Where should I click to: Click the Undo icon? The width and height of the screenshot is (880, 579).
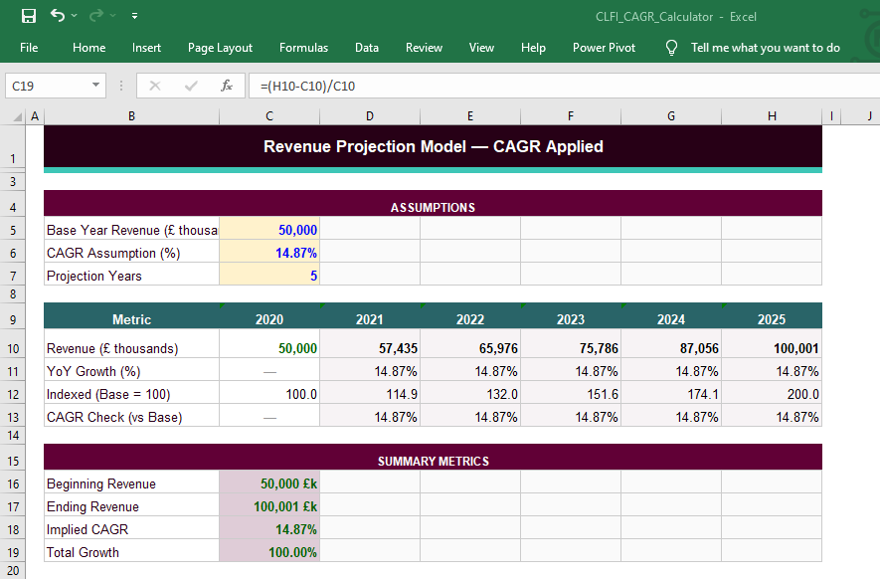tap(56, 15)
